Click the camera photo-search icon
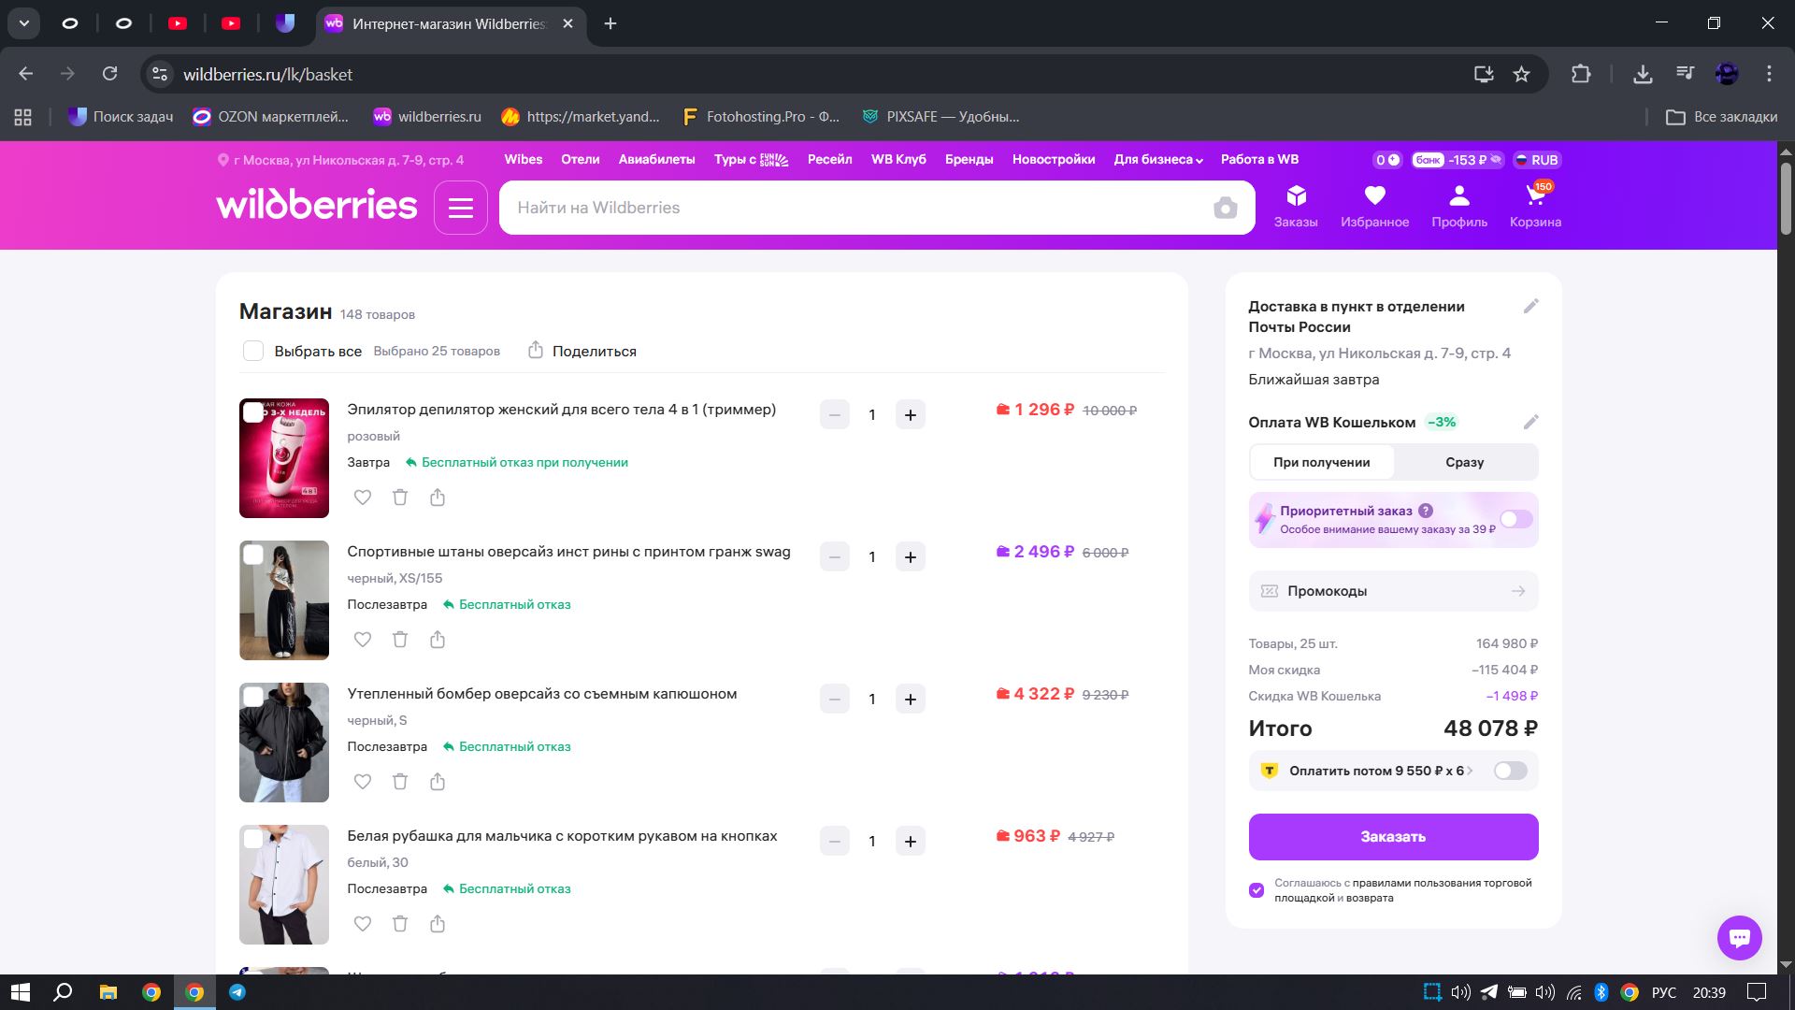Image resolution: width=1795 pixels, height=1010 pixels. (x=1225, y=208)
